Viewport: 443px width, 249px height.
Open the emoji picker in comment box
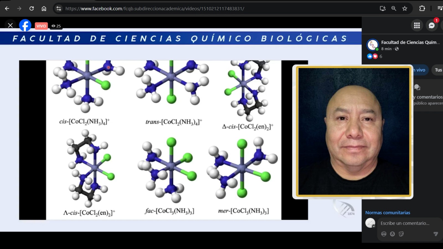click(392, 234)
